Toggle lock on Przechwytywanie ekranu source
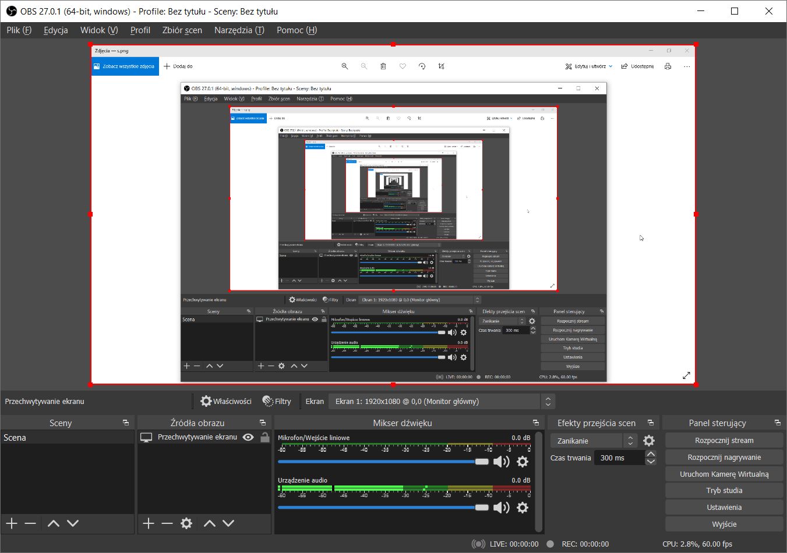 click(264, 437)
